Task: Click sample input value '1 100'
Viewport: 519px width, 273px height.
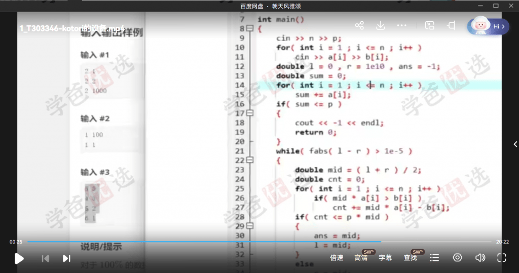Action: 94,135
